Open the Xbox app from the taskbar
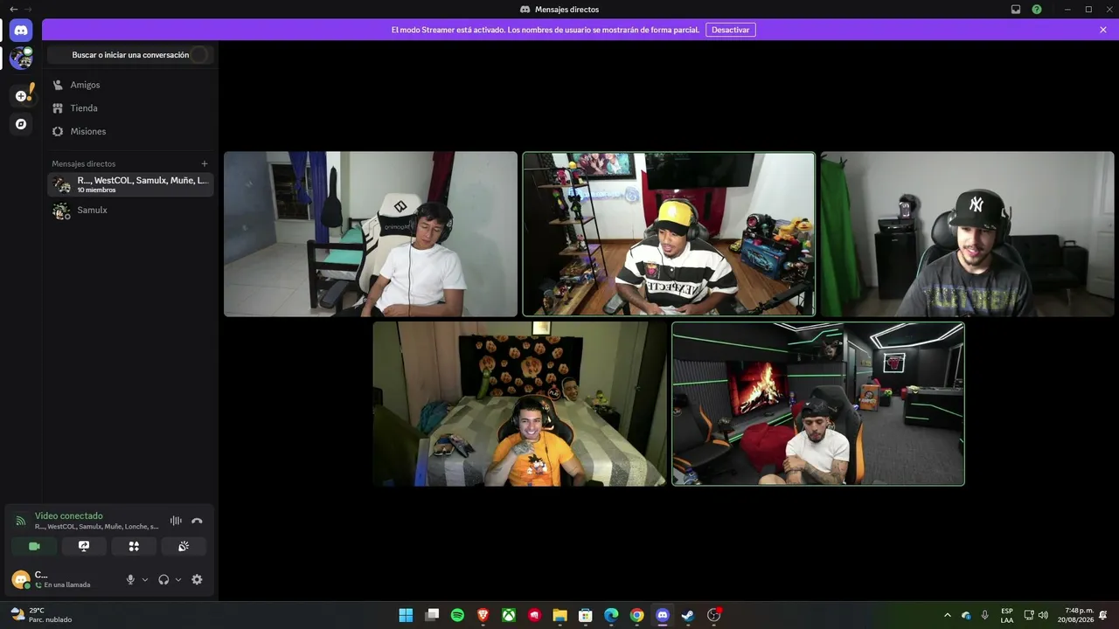 click(x=509, y=615)
